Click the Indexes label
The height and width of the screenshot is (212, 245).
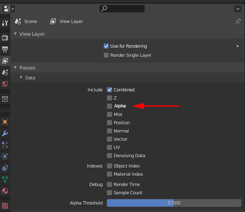[95, 166]
